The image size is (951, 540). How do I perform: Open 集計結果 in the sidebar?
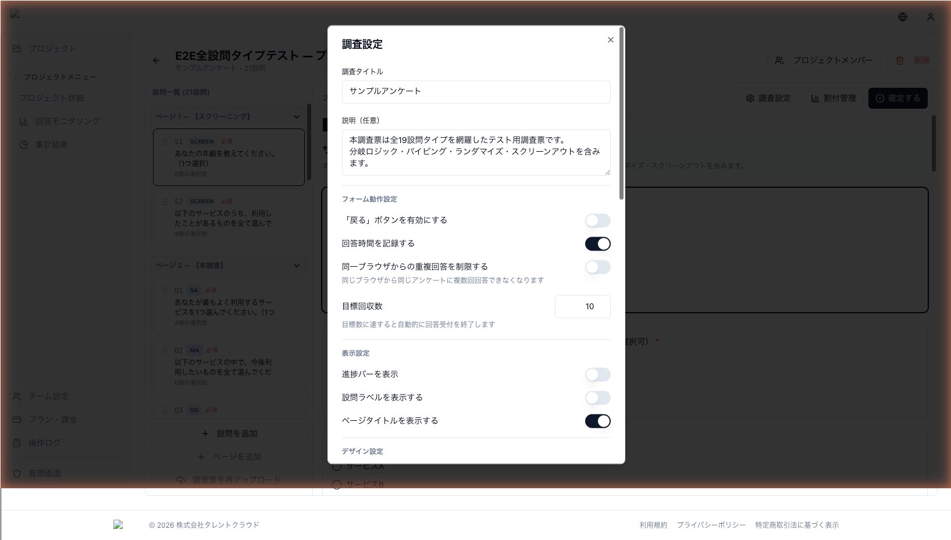[51, 145]
